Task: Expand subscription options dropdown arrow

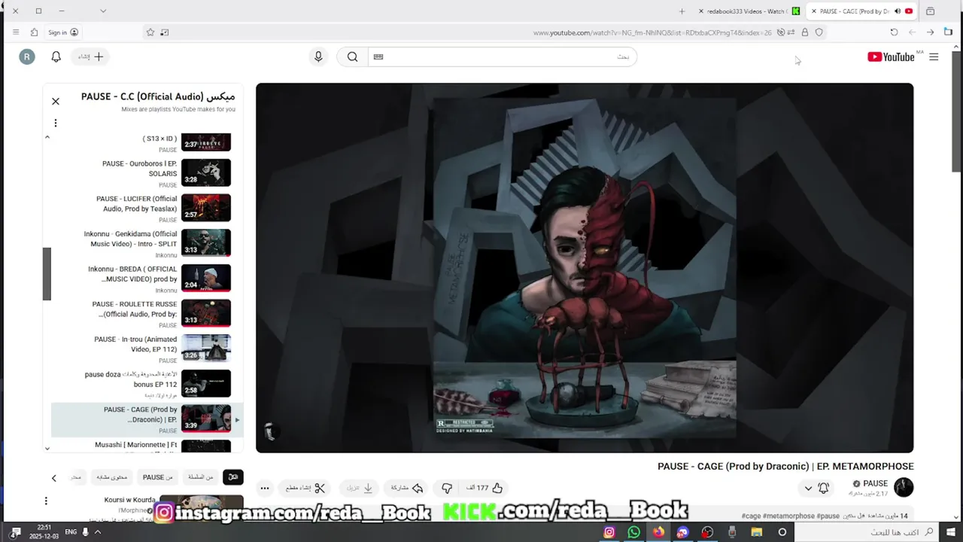Action: 808,488
